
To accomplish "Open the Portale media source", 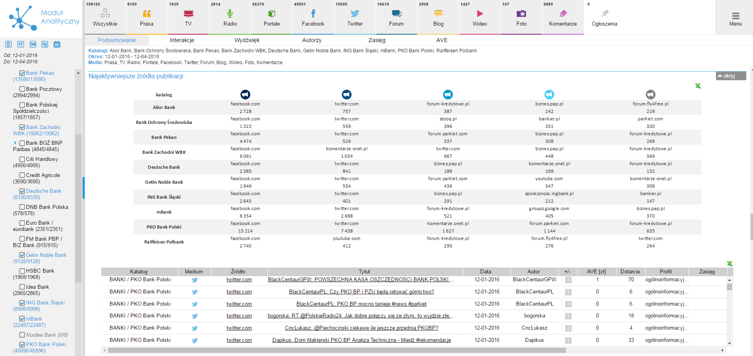I will (x=272, y=14).
